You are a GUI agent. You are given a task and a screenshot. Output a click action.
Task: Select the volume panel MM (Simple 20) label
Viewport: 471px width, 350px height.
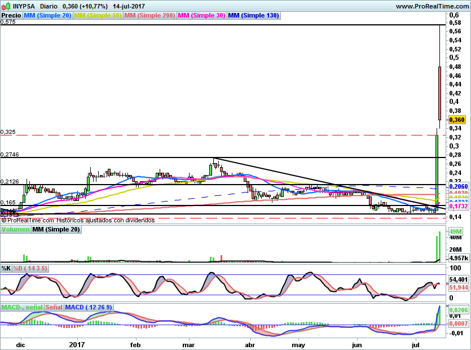click(x=56, y=230)
